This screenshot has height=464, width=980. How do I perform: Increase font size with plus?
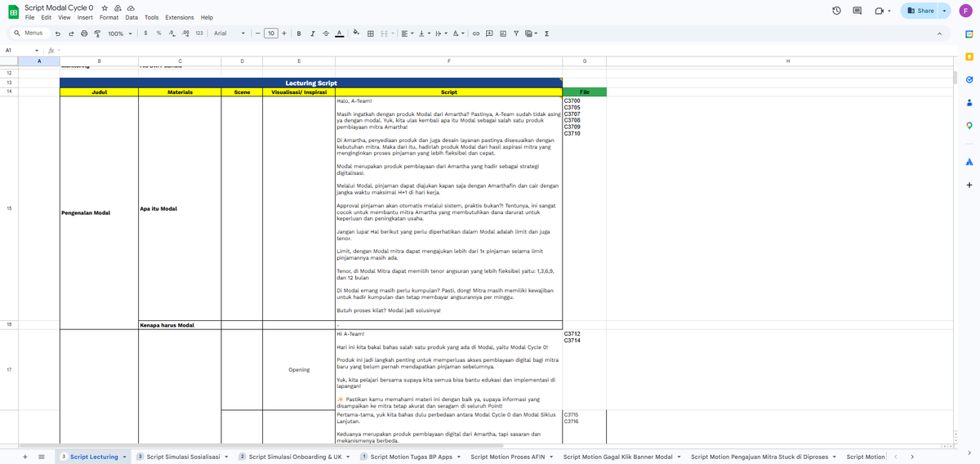click(x=286, y=33)
